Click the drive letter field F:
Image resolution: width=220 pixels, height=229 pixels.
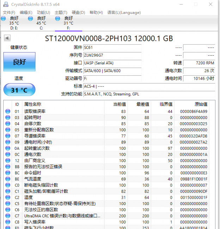[112, 79]
